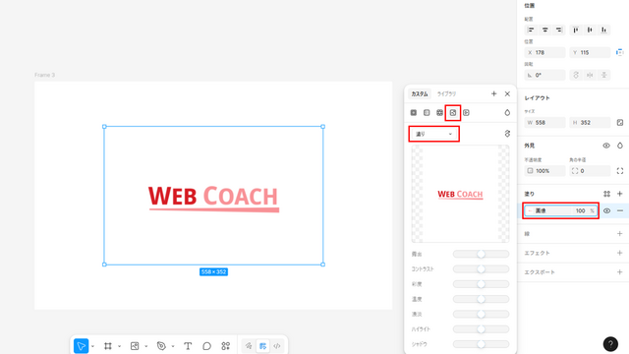Click the コントラスト slider handle
This screenshot has height=354, width=629.
coord(481,268)
